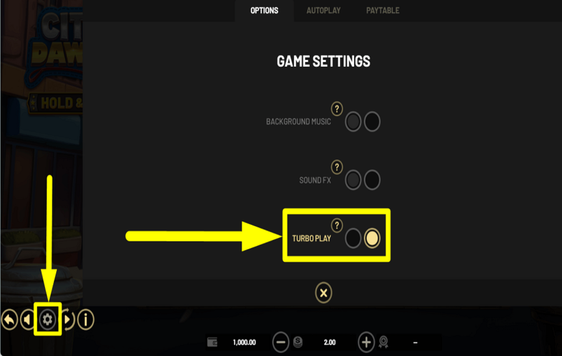
Task: Enable Sound FX with the right radio
Action: point(372,180)
